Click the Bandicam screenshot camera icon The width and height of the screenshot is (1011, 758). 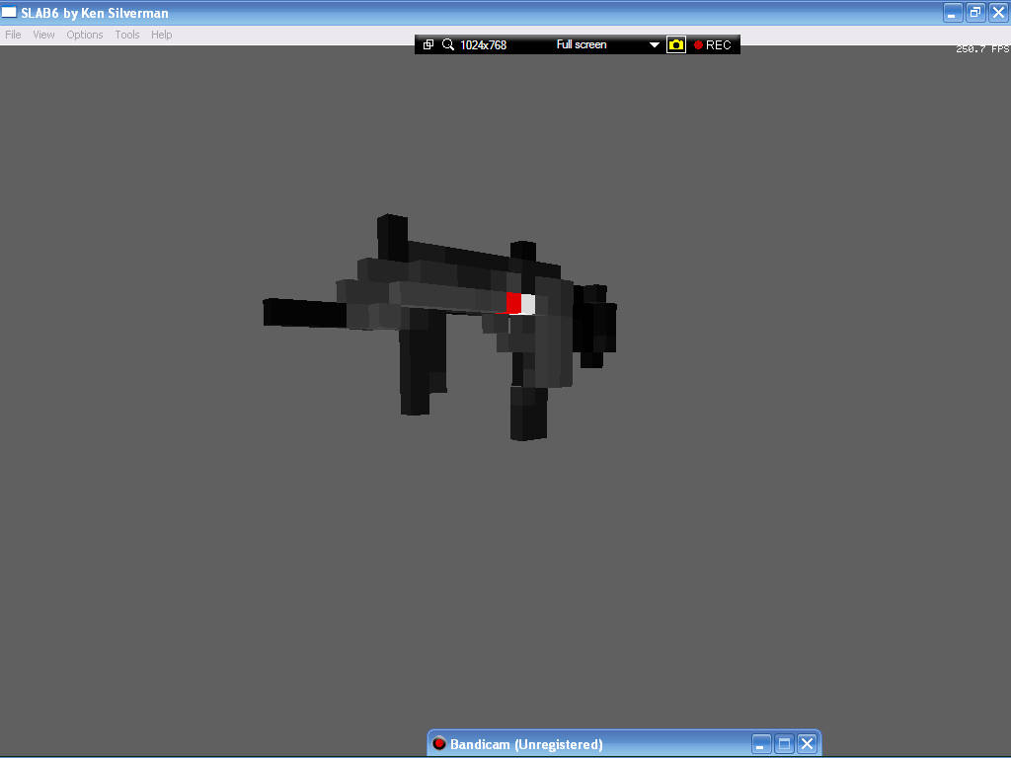pyautogui.click(x=675, y=44)
